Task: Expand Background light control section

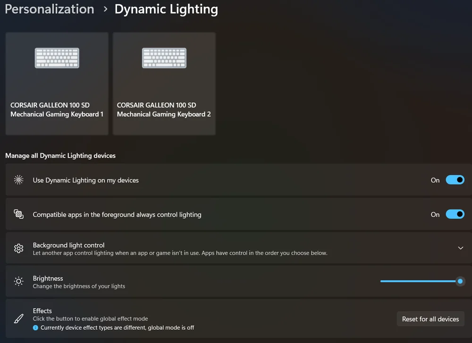Action: tap(461, 248)
